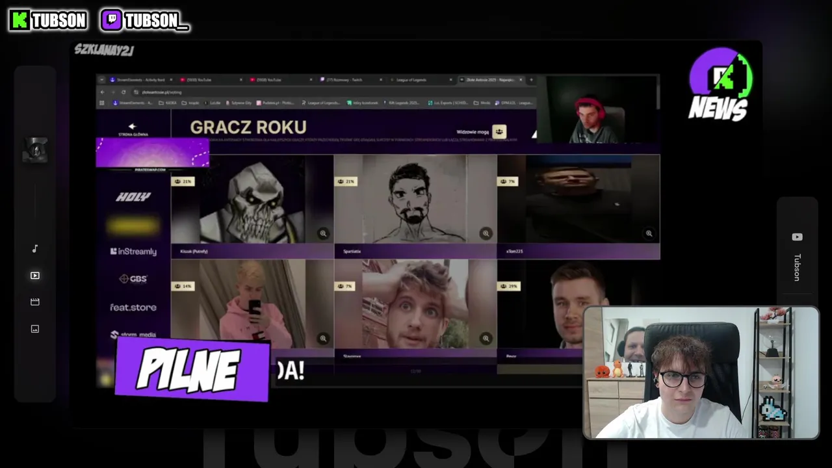Image resolution: width=832 pixels, height=468 pixels.
Task: Select the video player icon in left sidebar
Action: (35, 276)
